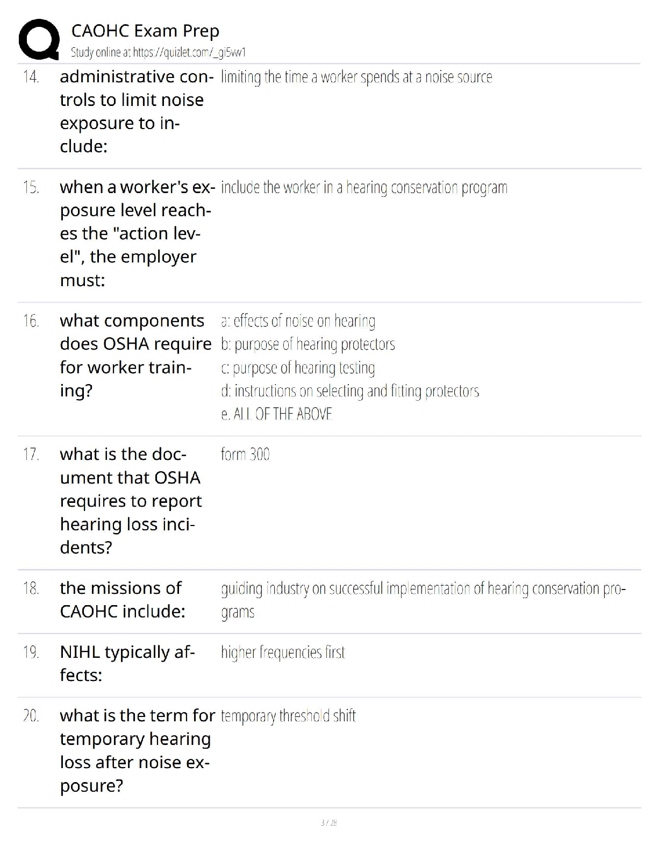Click answer about limiting worker time

tap(356, 77)
